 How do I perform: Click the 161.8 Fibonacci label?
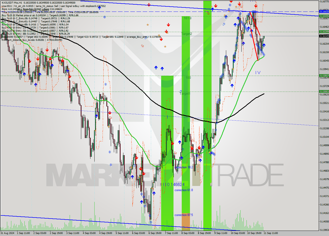pyautogui.click(x=187, y=18)
